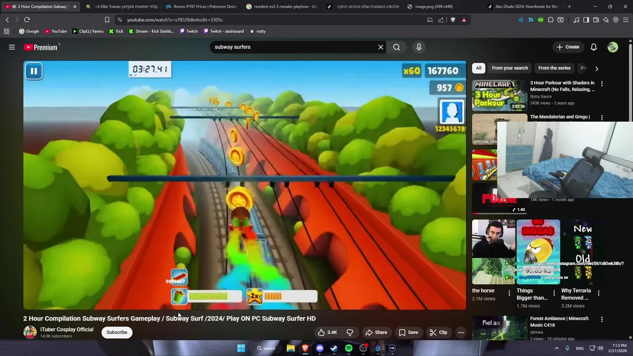Screen dimensions: 633x356
Task: Select the All filter chip
Action: point(478,68)
